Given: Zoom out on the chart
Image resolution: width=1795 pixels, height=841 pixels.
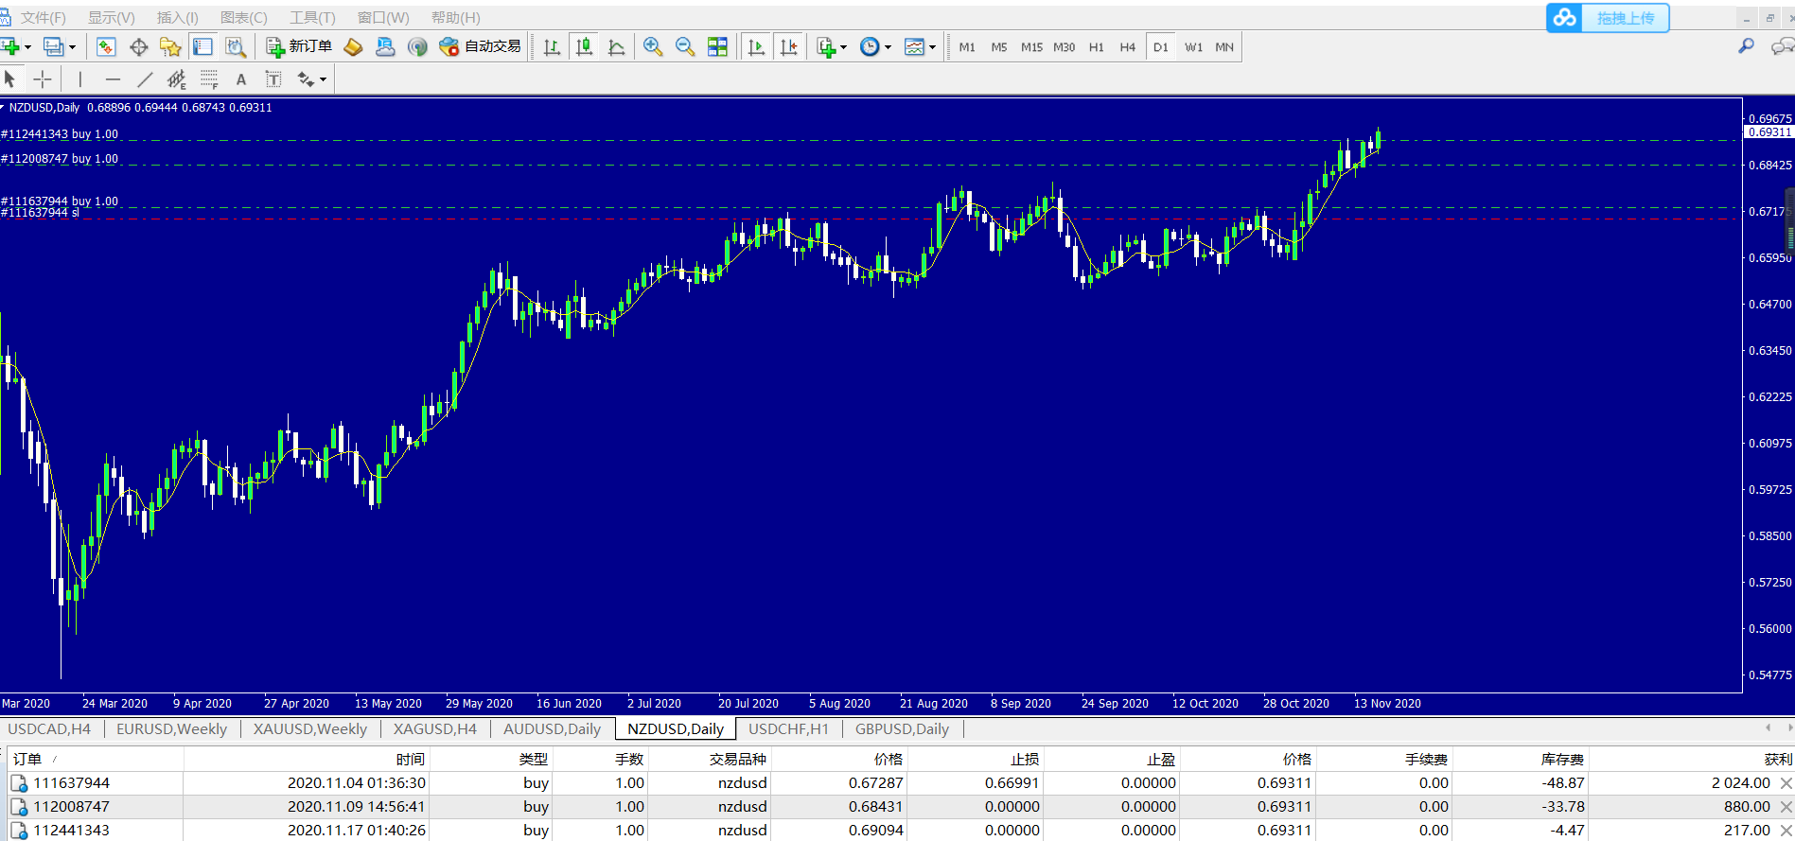Looking at the screenshot, I should (x=684, y=46).
